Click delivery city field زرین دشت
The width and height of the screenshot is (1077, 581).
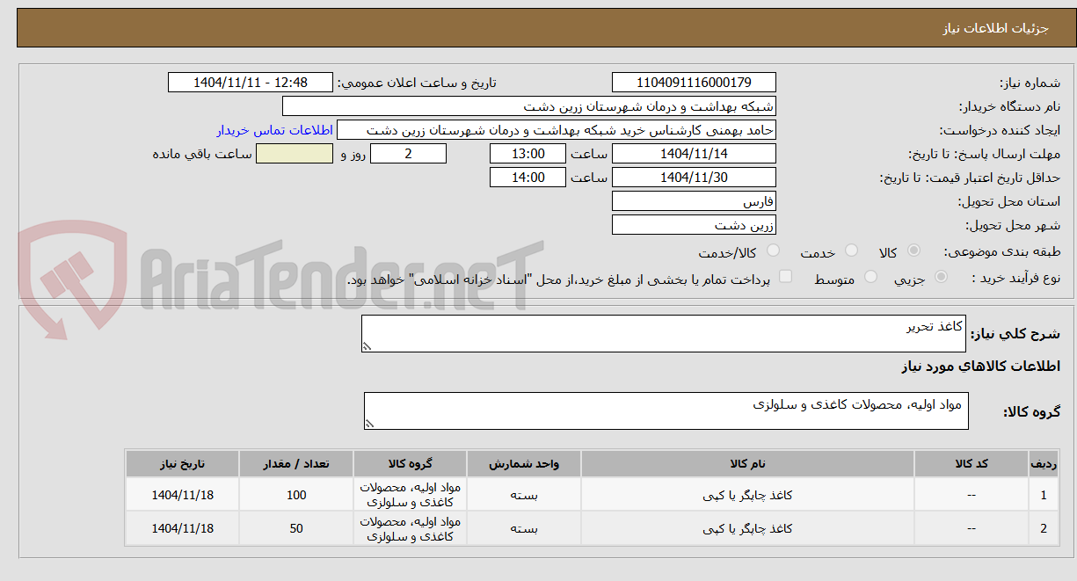[x=694, y=225]
